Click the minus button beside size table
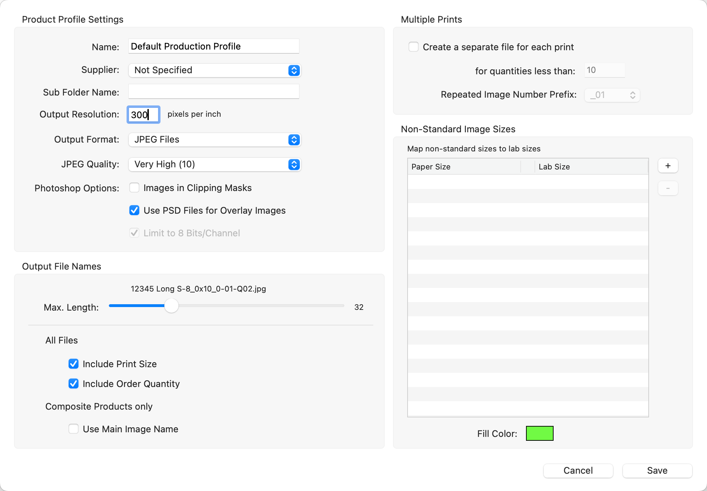 click(667, 189)
